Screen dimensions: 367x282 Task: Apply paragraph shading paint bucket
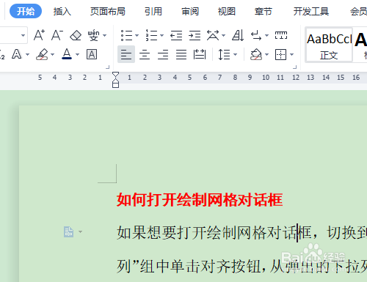256,54
